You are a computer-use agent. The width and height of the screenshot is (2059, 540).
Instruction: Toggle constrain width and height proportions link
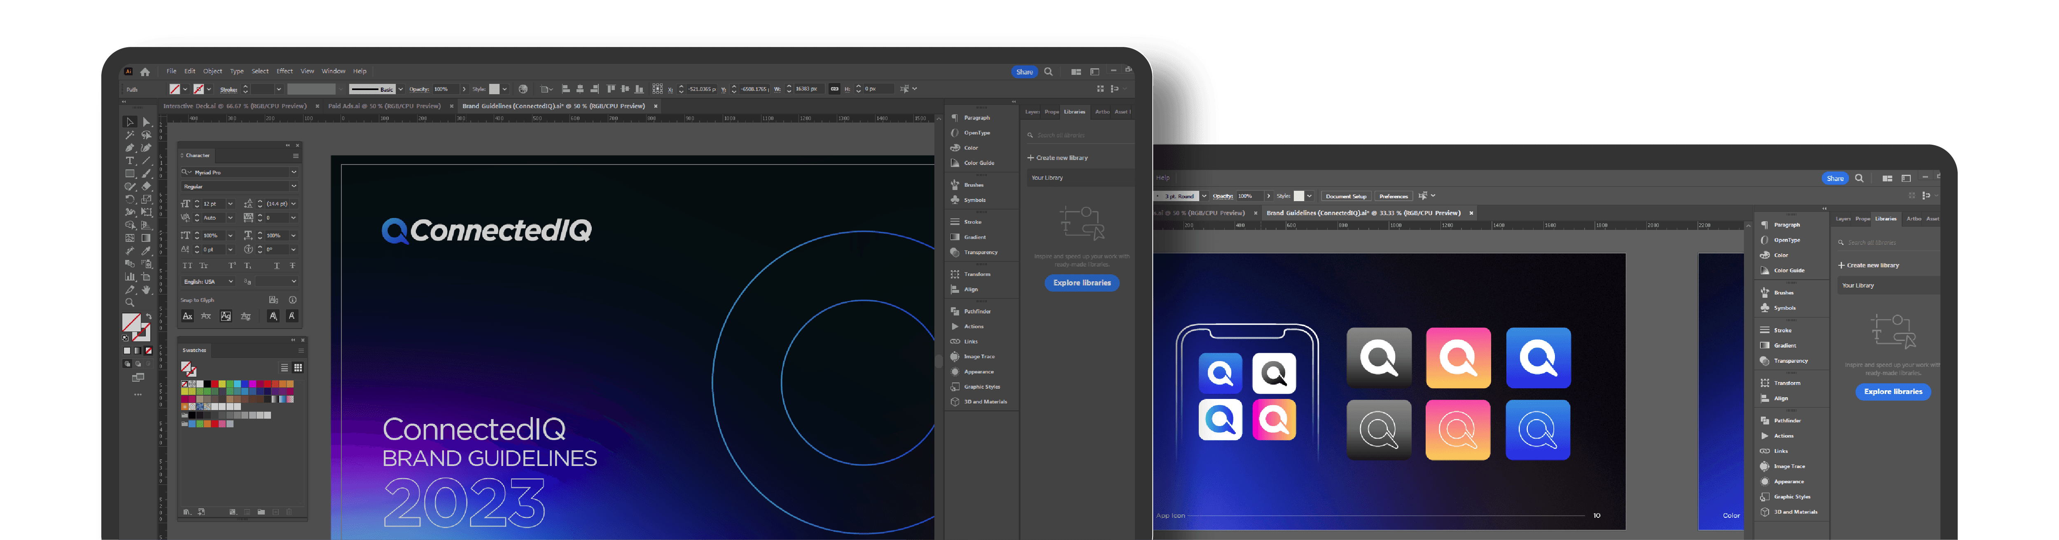coord(834,89)
